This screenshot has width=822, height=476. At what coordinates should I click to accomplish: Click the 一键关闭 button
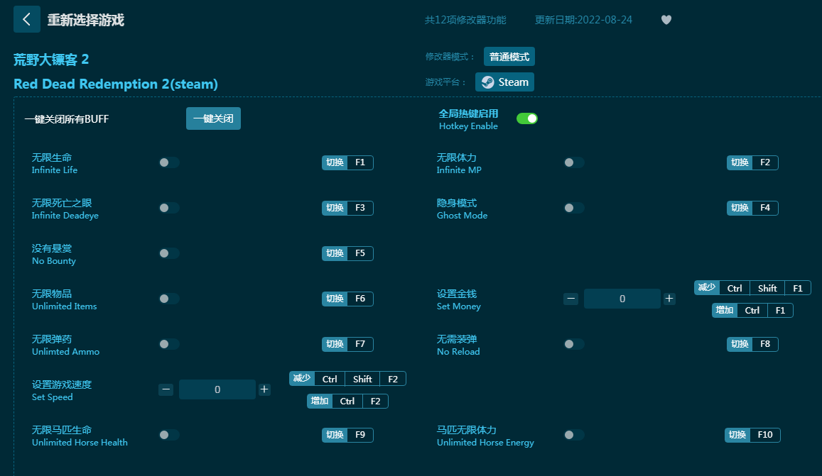click(213, 118)
